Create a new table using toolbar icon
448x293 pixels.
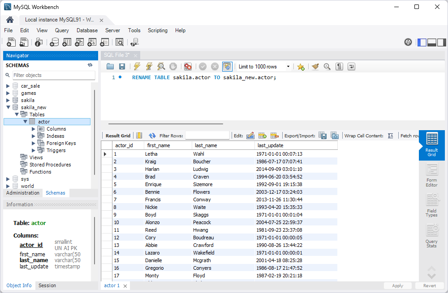coord(67,42)
